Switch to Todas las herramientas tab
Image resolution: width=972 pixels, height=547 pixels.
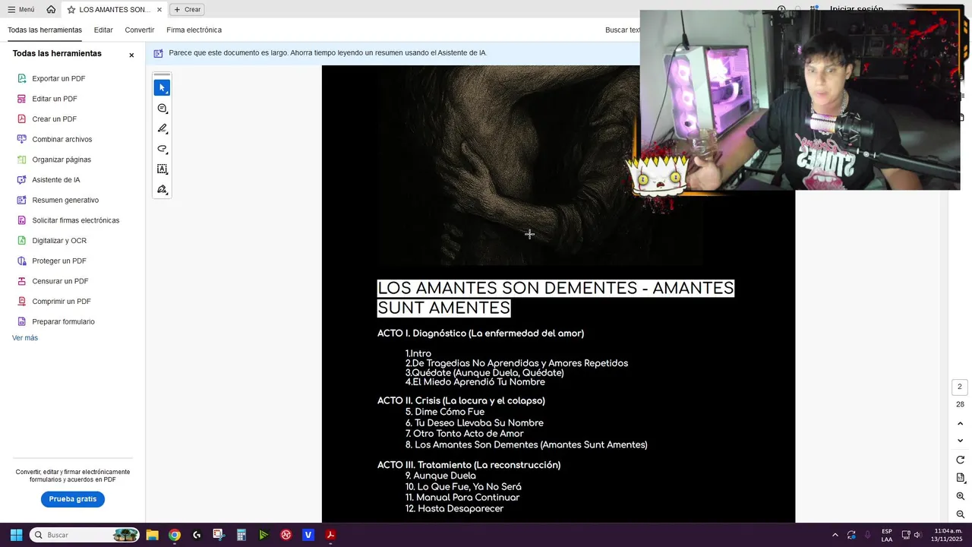(45, 30)
